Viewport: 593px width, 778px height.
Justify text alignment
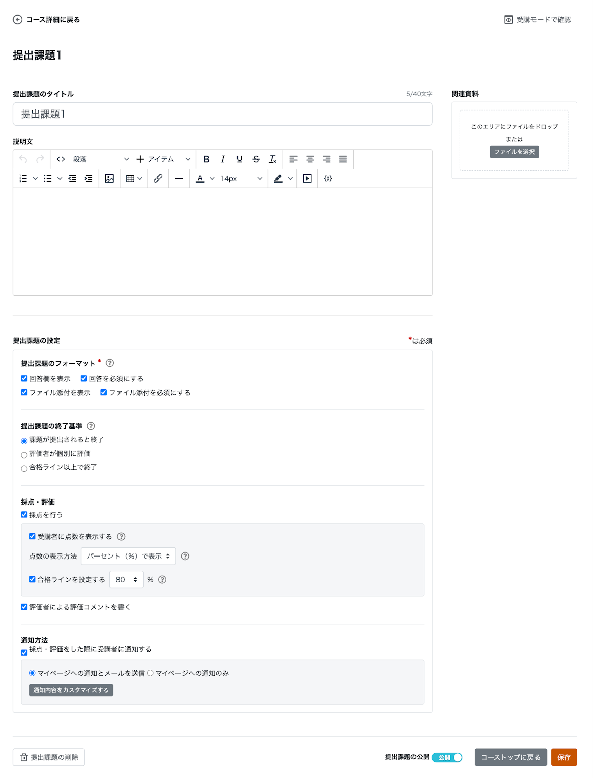tap(343, 159)
